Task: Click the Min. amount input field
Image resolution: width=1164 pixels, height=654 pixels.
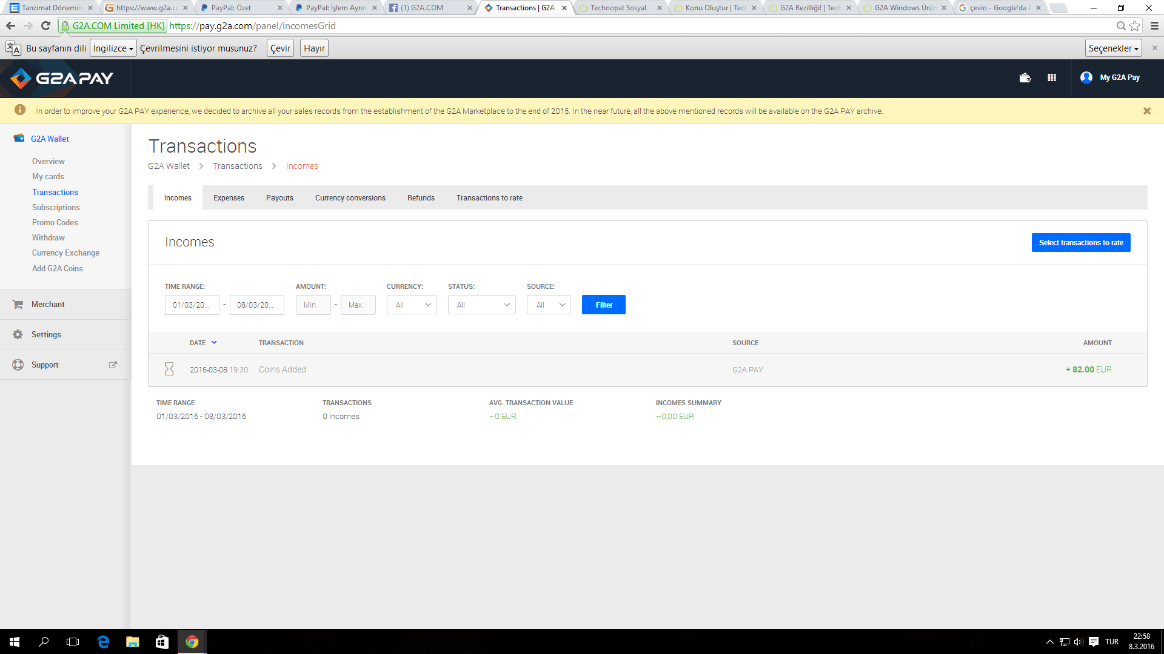Action: 313,305
